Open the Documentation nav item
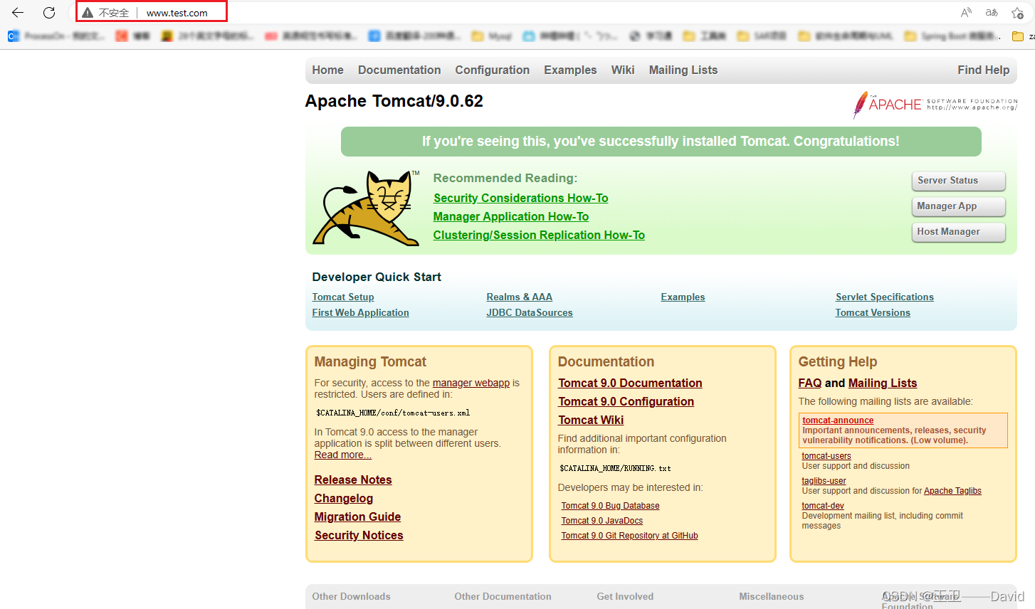This screenshot has width=1035, height=609. [x=399, y=70]
